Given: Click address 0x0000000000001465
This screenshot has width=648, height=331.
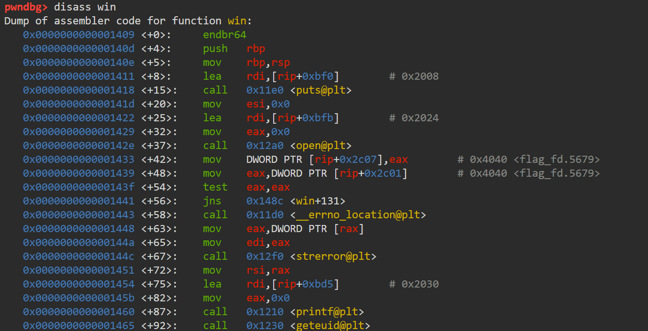Looking at the screenshot, I should tap(79, 326).
